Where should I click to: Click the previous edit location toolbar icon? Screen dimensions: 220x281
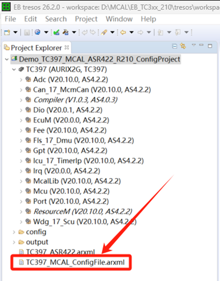160,32
